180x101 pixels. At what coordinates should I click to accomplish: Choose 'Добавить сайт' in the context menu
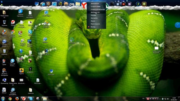[x=96, y=12]
